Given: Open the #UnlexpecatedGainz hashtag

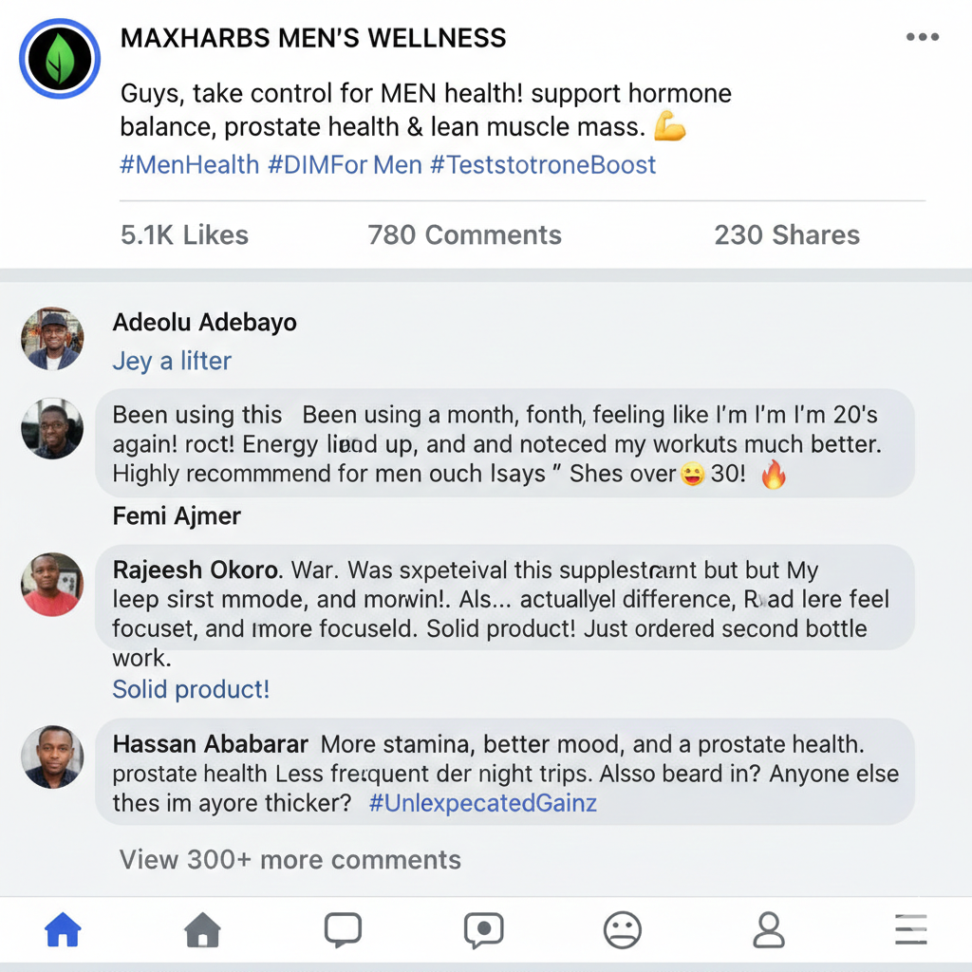Looking at the screenshot, I should (483, 803).
